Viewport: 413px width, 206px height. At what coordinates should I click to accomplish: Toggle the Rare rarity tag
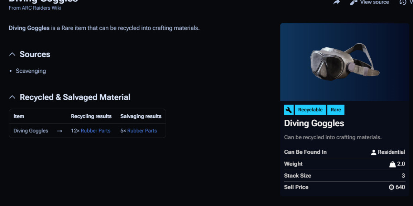coord(336,110)
